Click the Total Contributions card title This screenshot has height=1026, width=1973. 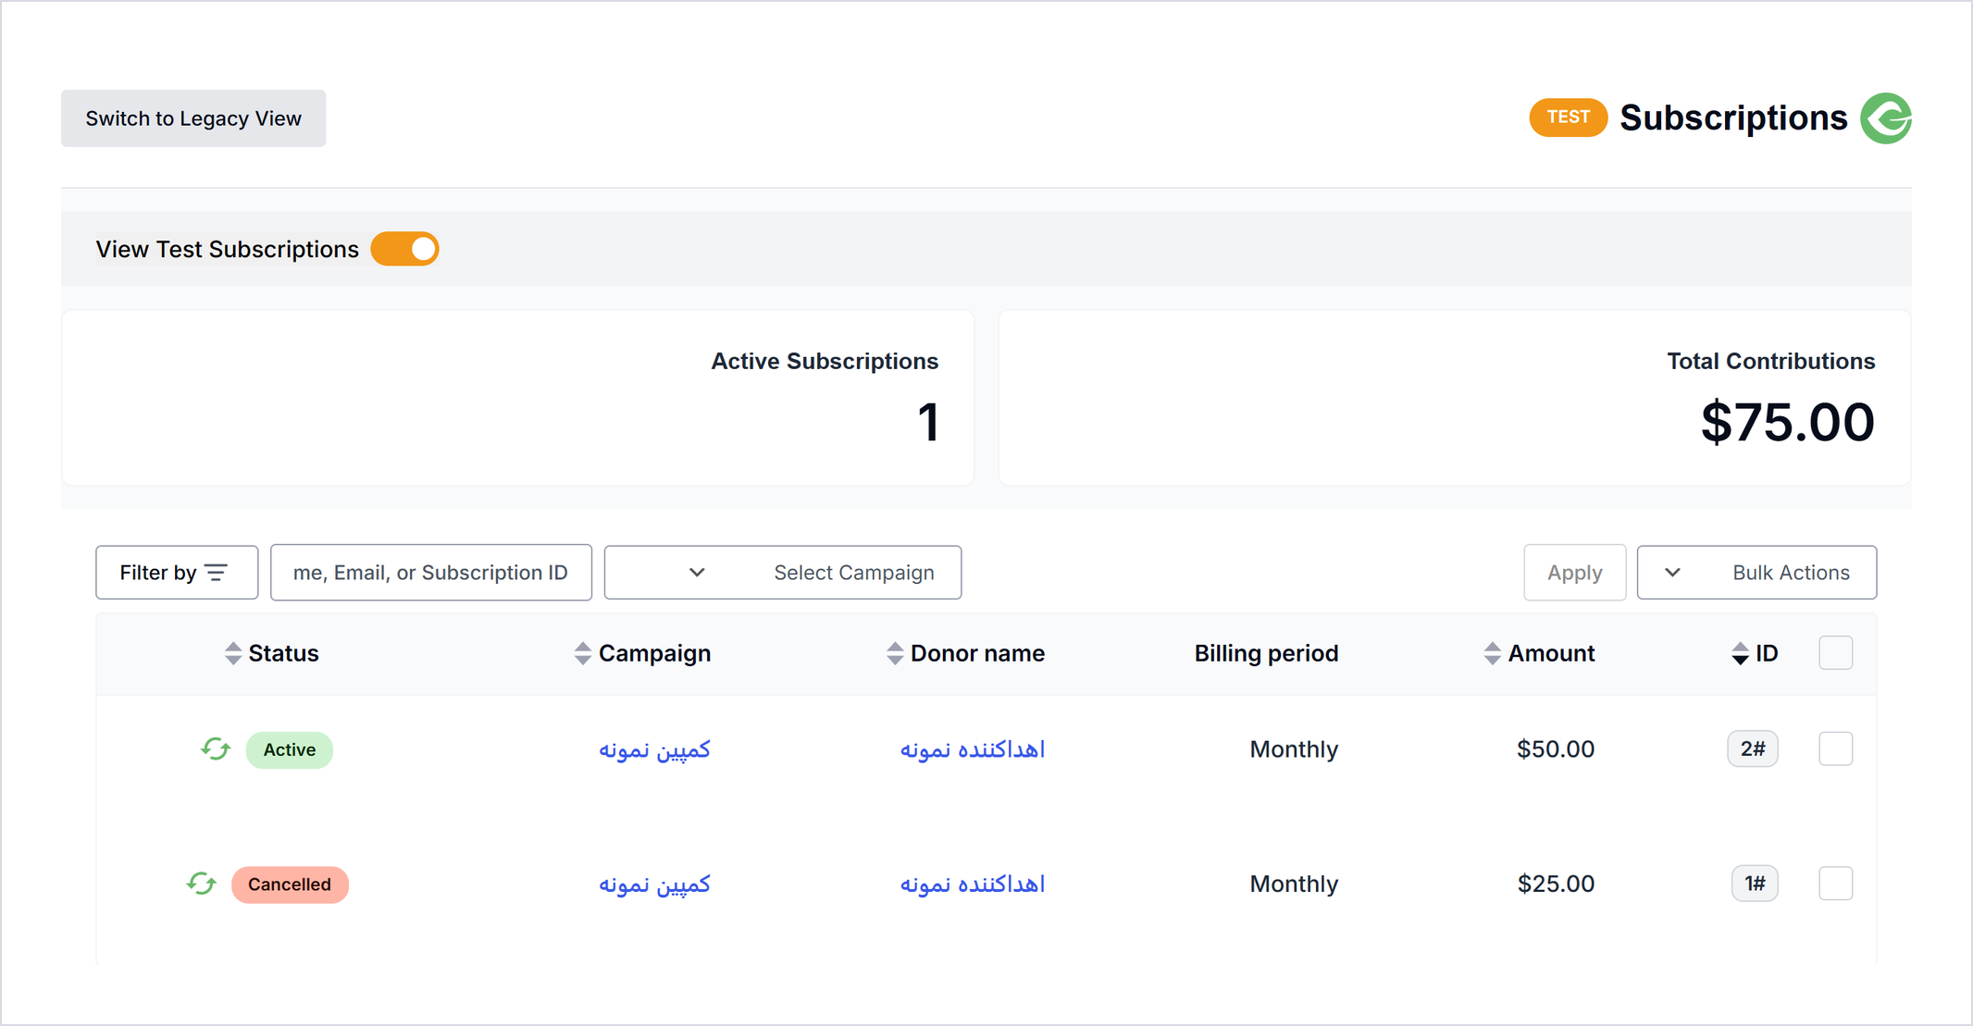click(x=1771, y=361)
